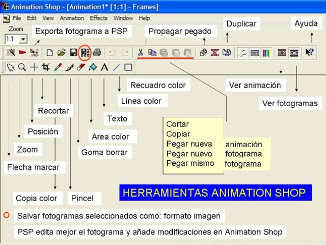This screenshot has width=326, height=245.
Task: Open the Zoom 1:1 dropdown arrow
Action: point(23,39)
